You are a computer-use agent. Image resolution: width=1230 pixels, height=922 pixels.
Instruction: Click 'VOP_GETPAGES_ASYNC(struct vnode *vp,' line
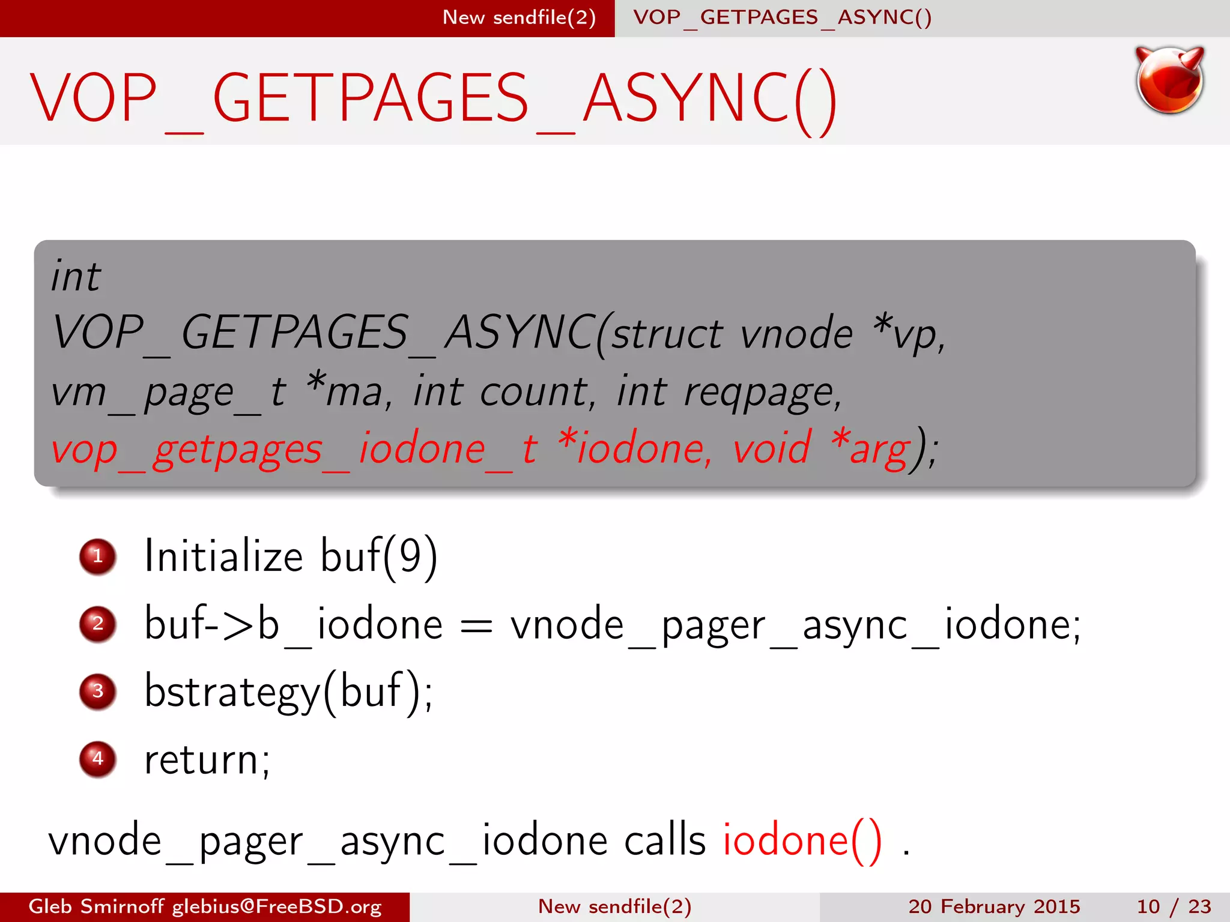[x=498, y=334]
